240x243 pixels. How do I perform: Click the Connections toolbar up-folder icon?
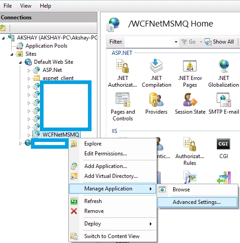[x=3, y=28]
